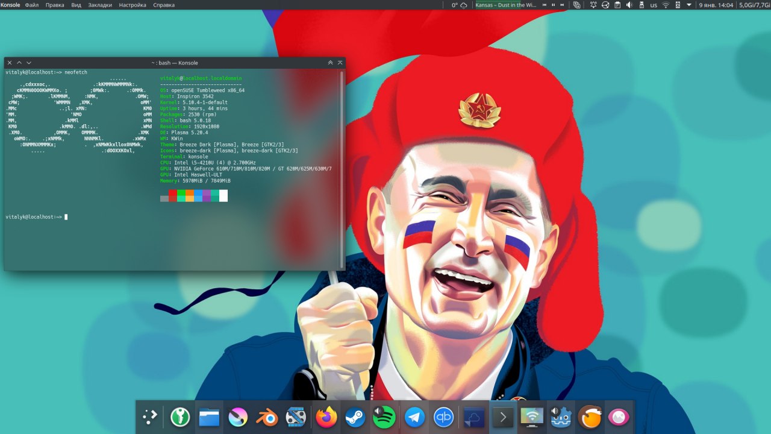Open Firefox from the dock
This screenshot has width=771, height=434.
tap(326, 417)
